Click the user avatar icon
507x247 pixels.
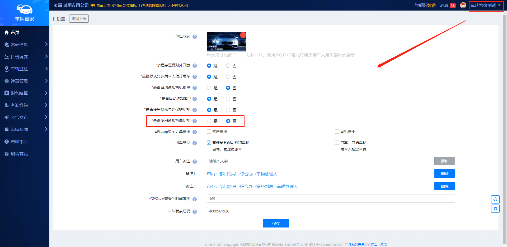[463, 6]
